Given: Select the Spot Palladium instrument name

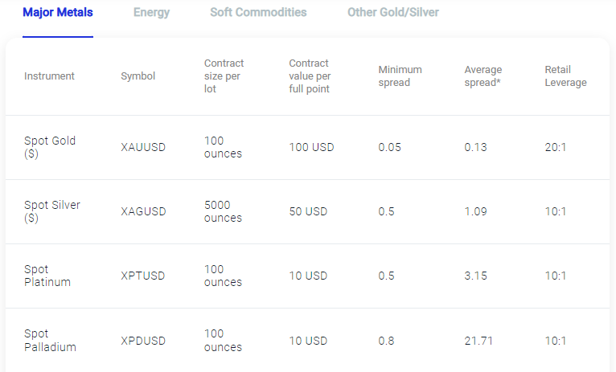Looking at the screenshot, I should 50,340.
